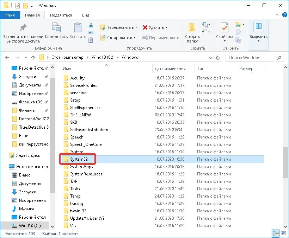Open Свойства (Properties) checkmark icon
This screenshot has height=238, width=289.
(x=225, y=27)
